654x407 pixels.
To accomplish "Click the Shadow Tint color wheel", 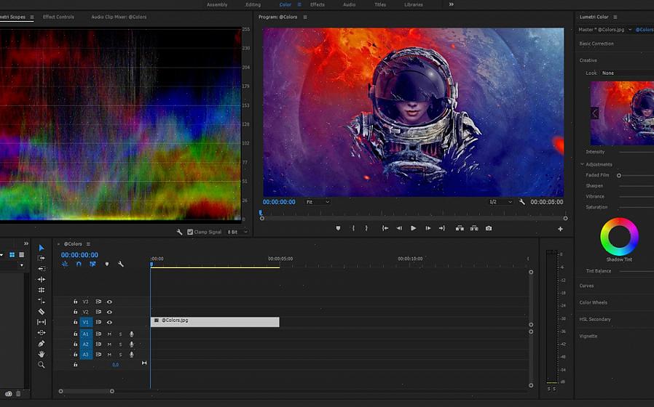I will (x=619, y=236).
